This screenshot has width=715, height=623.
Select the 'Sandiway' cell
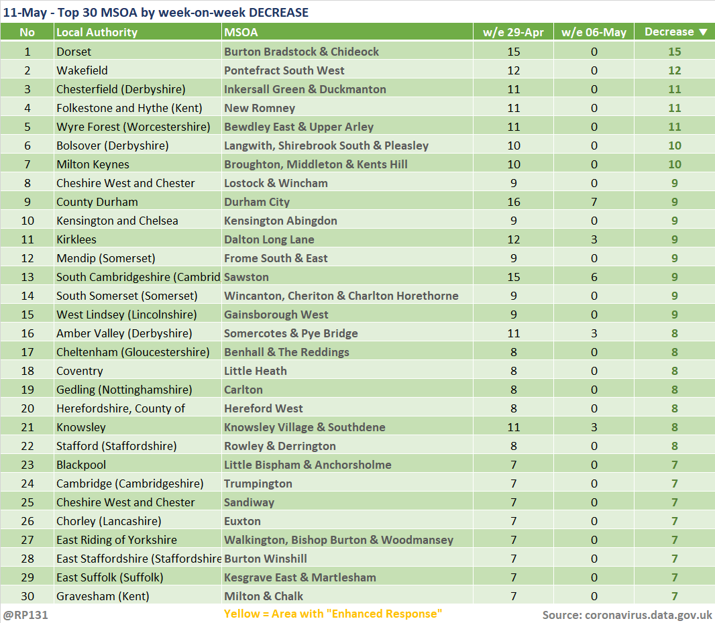(347, 502)
